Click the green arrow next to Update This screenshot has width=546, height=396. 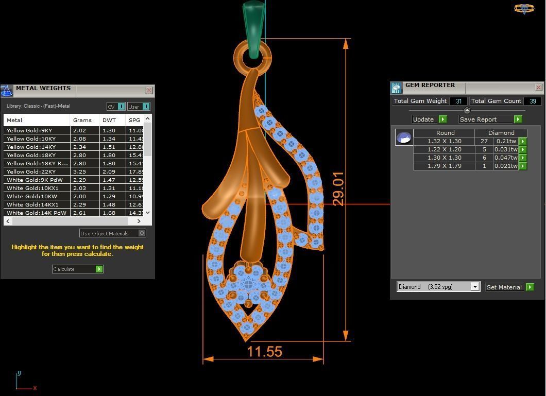click(442, 119)
